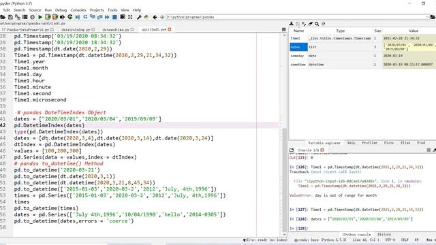Image resolution: width=436 pixels, height=245 pixels.
Task: Click the editor vertical scrollbar down arrow
Action: click(x=284, y=234)
